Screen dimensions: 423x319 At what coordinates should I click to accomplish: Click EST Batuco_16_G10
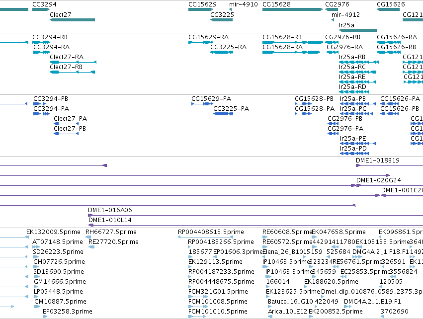pyautogui.click(x=290, y=302)
